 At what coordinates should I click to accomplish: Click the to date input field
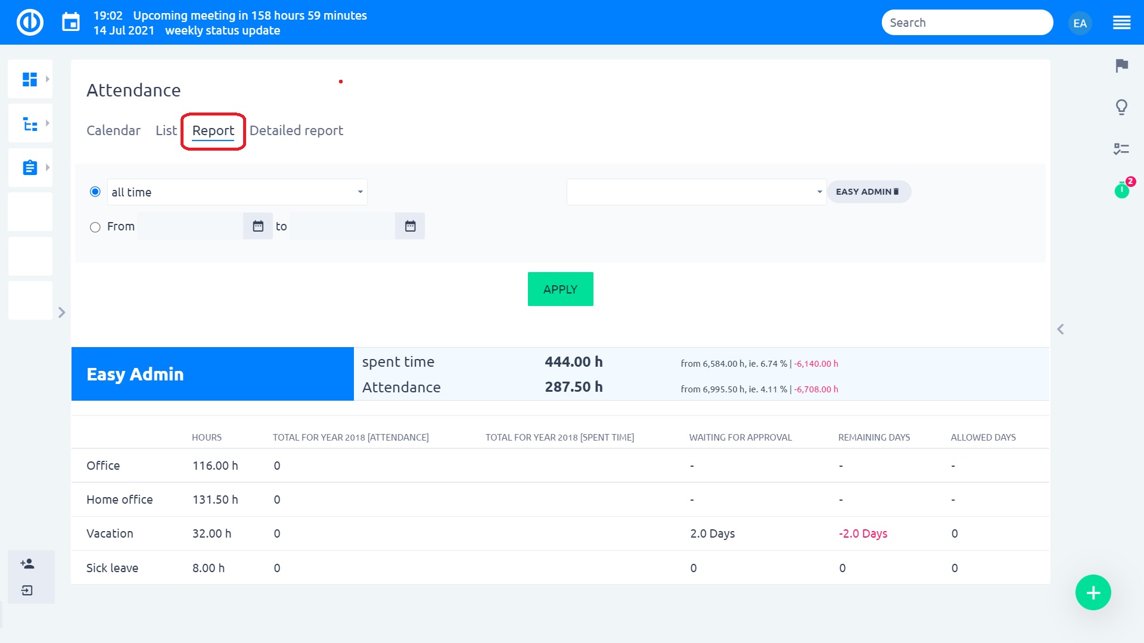[x=343, y=226]
